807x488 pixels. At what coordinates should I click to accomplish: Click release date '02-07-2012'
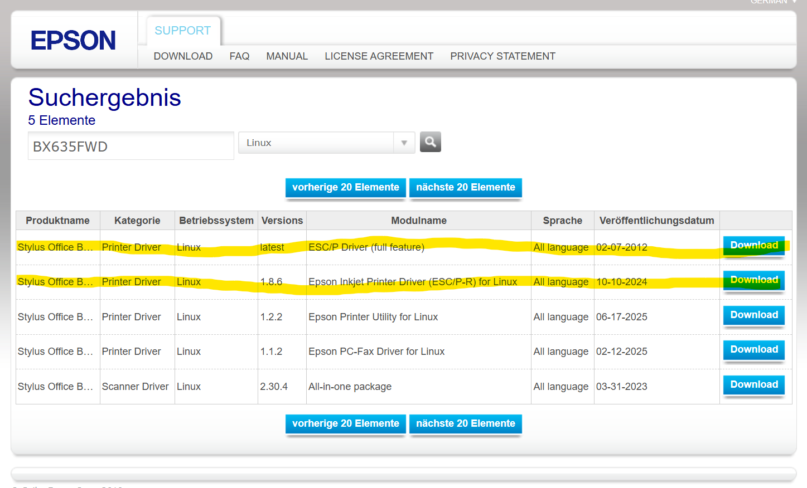tap(622, 247)
